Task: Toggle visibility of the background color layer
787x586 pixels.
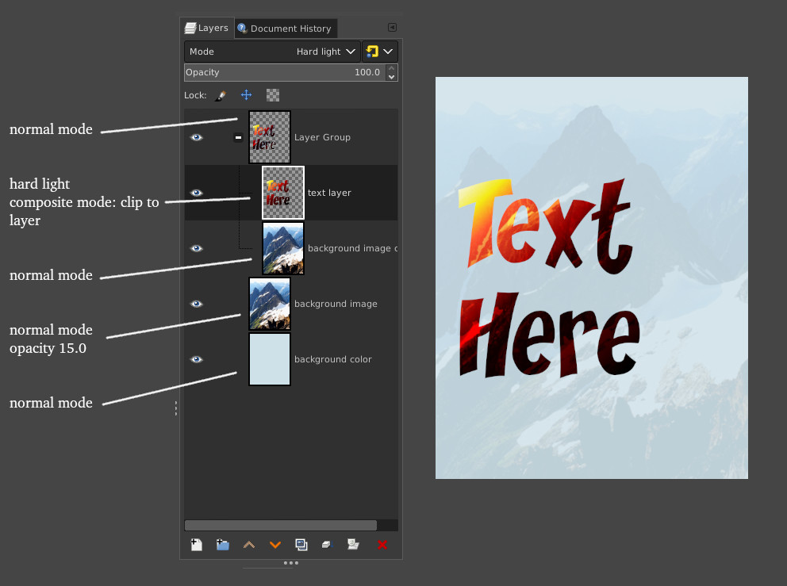Action: click(197, 359)
